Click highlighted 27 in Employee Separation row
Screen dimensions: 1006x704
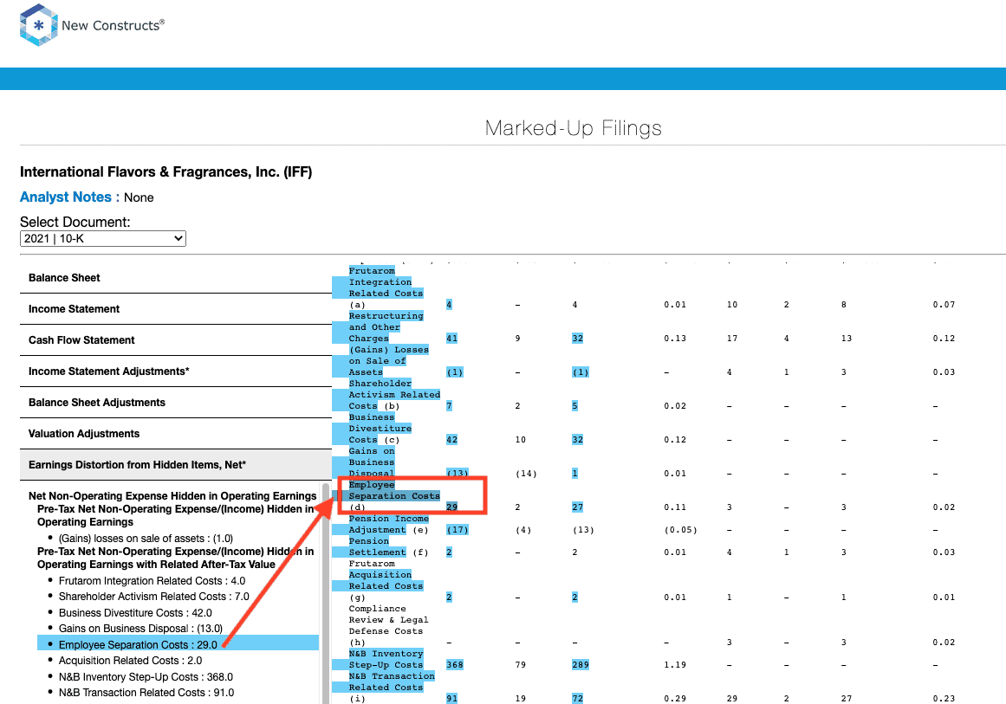(577, 507)
